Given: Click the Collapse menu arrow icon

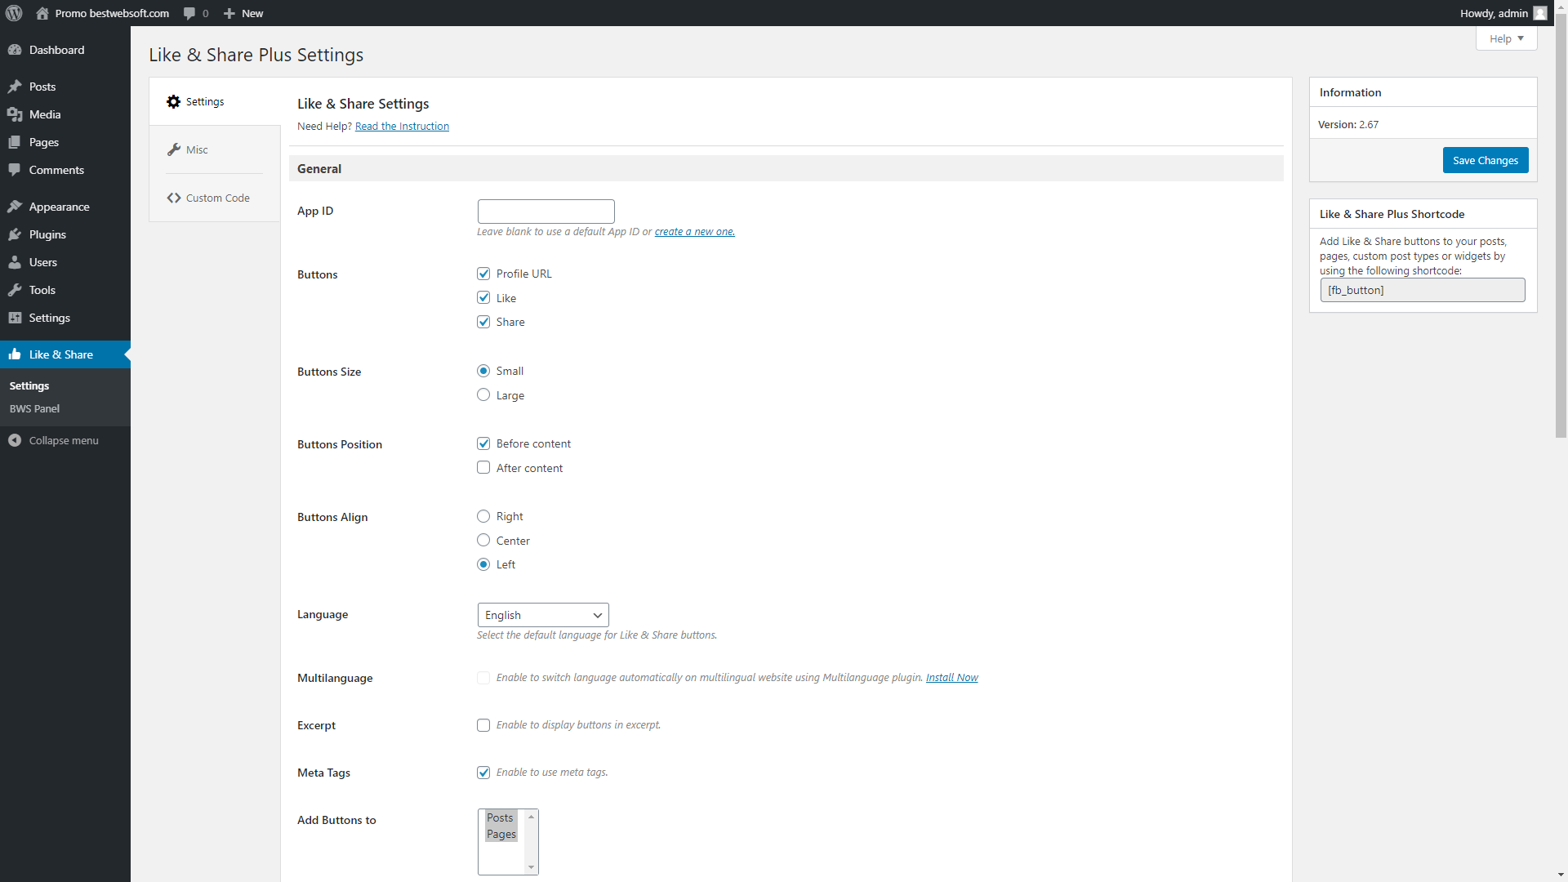Looking at the screenshot, I should pyautogui.click(x=15, y=440).
